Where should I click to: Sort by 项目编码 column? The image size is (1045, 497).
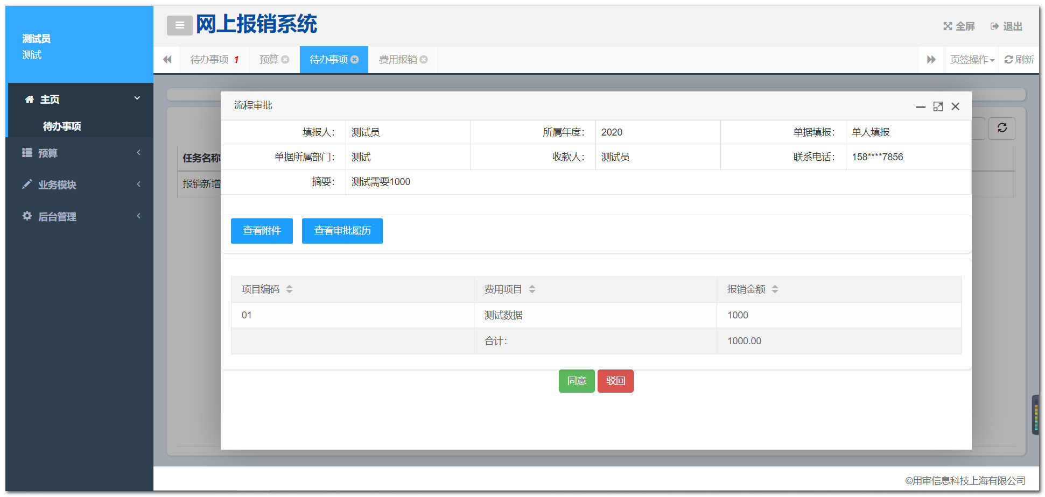pos(289,289)
